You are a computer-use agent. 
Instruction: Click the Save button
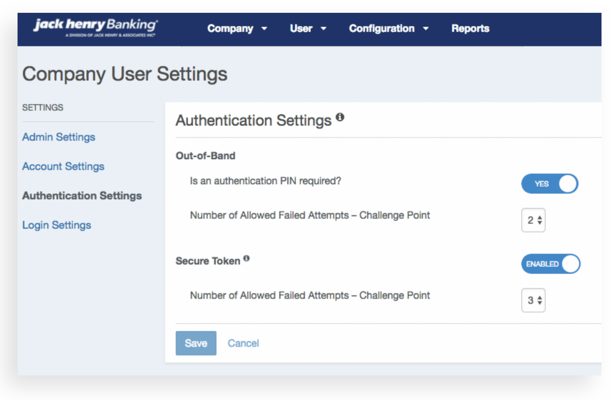click(196, 343)
